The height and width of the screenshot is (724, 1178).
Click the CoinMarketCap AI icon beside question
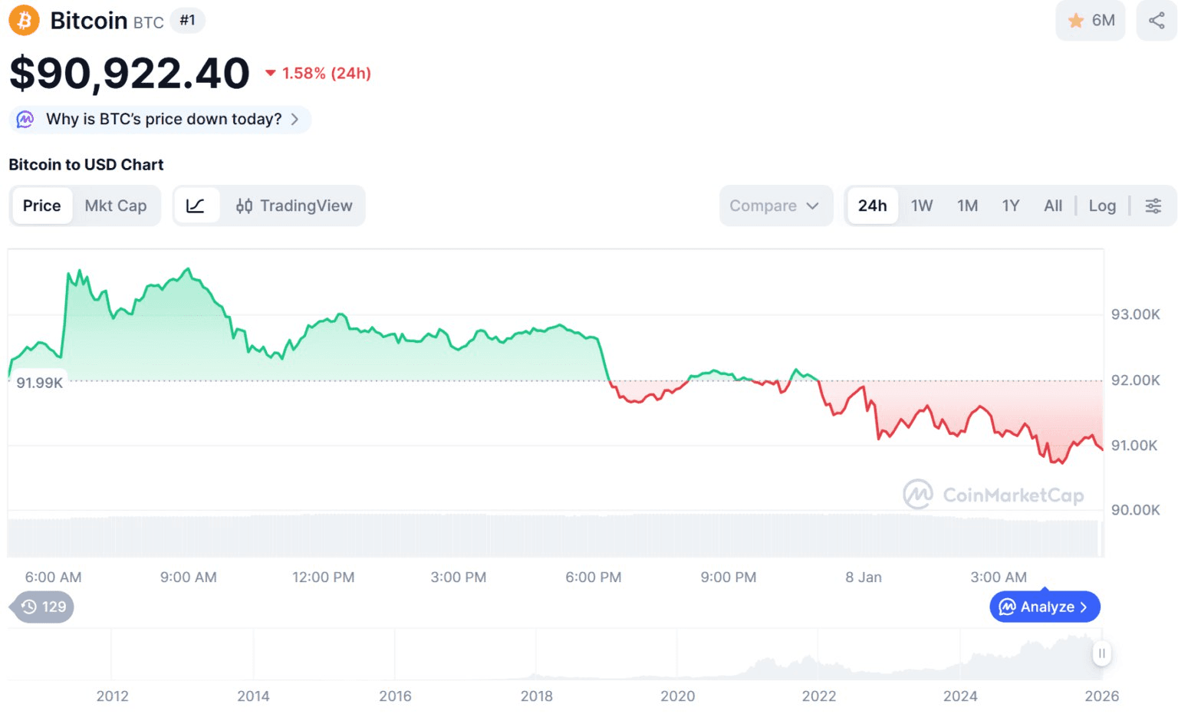25,120
